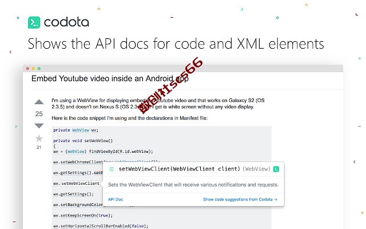
Task: Click the red close dot of the mock window
Action: pos(27,69)
